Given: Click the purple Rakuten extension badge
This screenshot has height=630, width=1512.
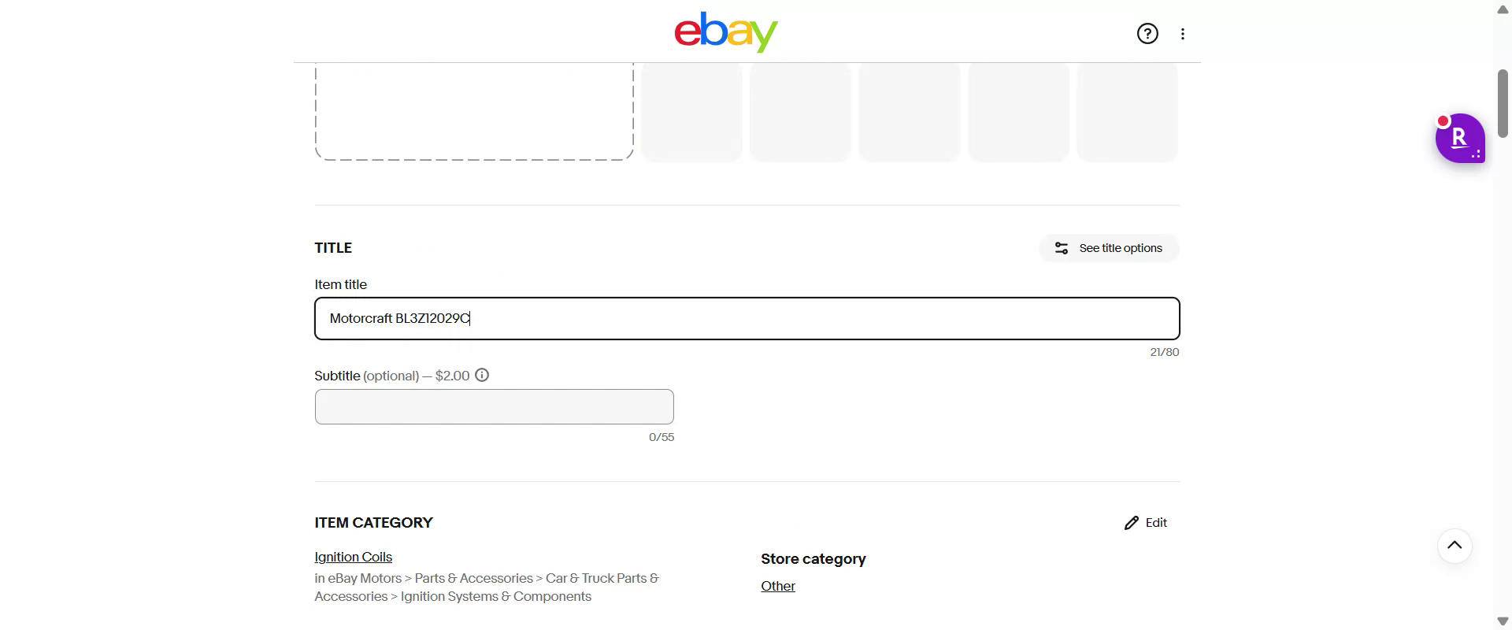Looking at the screenshot, I should (1459, 139).
